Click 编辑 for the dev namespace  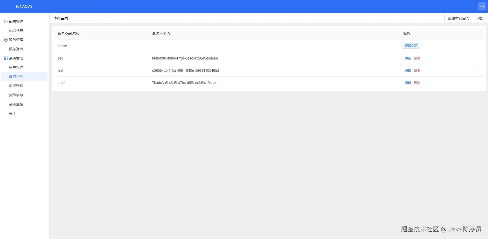(x=408, y=58)
